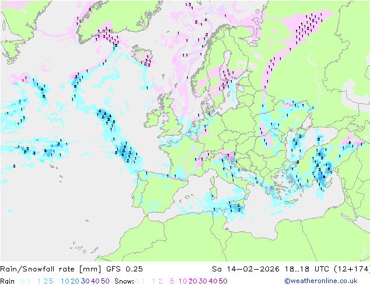Click the 'GFS 0.25' model label
This screenshot has height=286, width=370.
[x=124, y=268]
